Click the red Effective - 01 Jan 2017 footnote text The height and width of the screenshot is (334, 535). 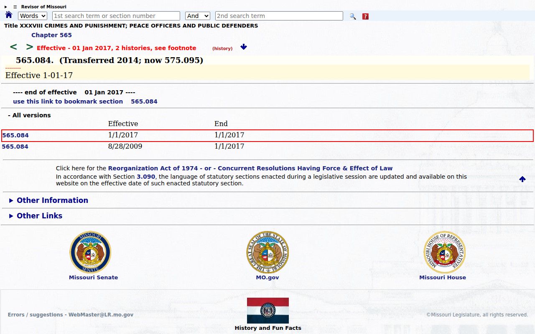point(117,48)
